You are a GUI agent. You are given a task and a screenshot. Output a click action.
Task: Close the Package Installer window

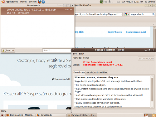[154, 50]
